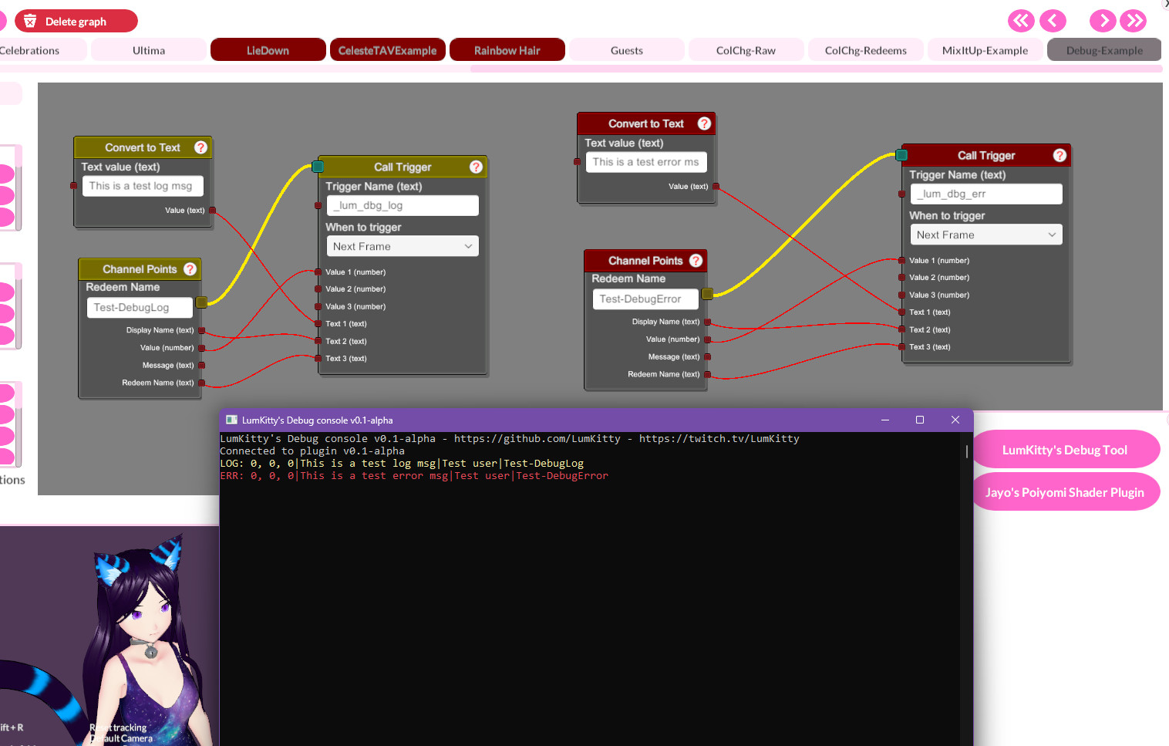Open help for Test-DebugLog Channel Points node
The width and height of the screenshot is (1169, 746).
pyautogui.click(x=190, y=268)
